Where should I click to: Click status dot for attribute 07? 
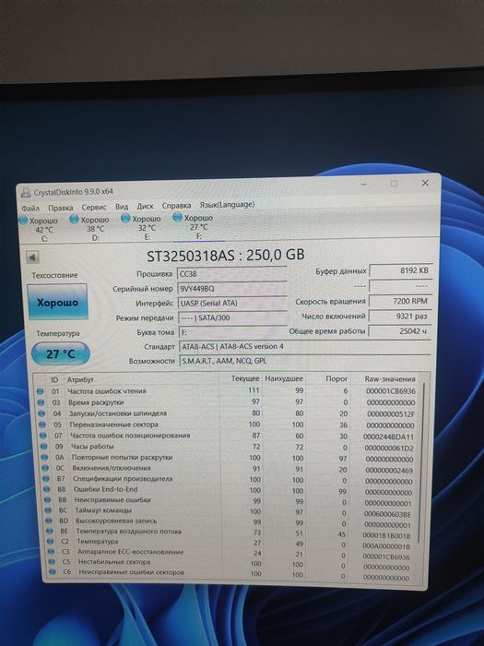coord(42,436)
